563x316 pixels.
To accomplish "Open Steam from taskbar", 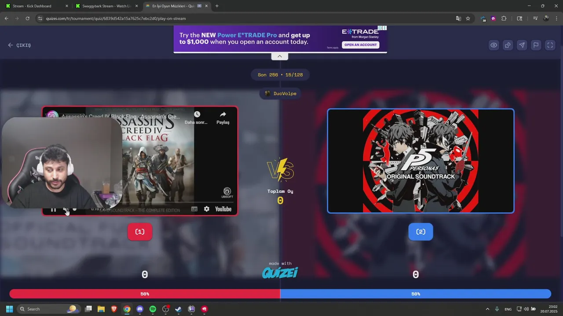I will pos(178,309).
